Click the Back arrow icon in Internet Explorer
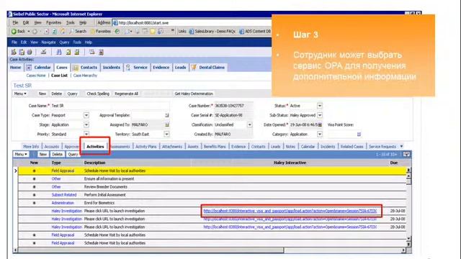The width and height of the screenshot is (461, 259). (14, 32)
